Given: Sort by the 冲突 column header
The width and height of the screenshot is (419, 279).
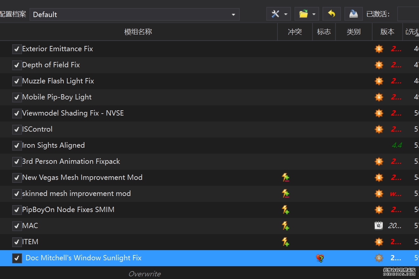Looking at the screenshot, I should click(295, 32).
